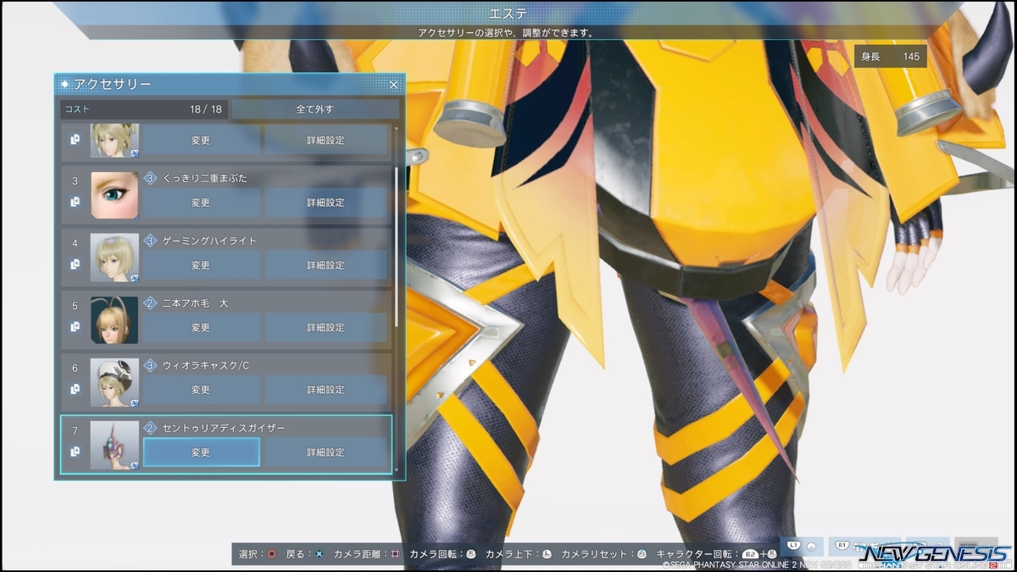Click the square icon beside カメラ距離
The image size is (1017, 572).
(394, 553)
